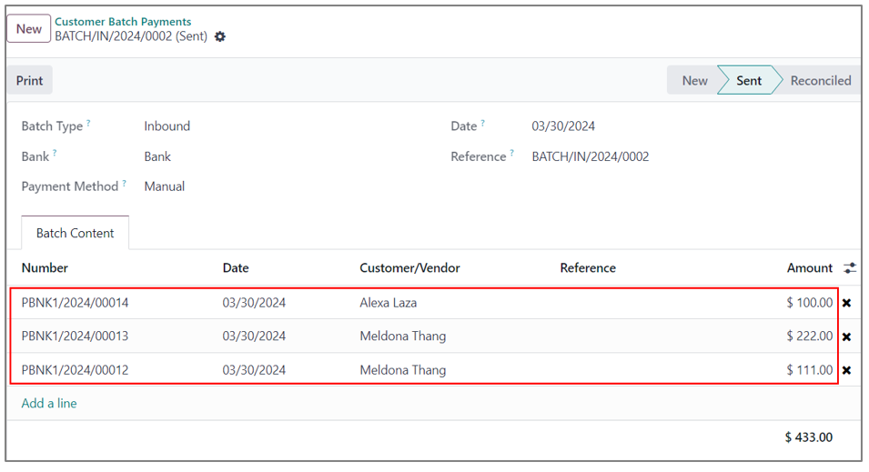
Task: Remove the PBNK1/2024/00014 line with X icon
Action: click(x=846, y=303)
